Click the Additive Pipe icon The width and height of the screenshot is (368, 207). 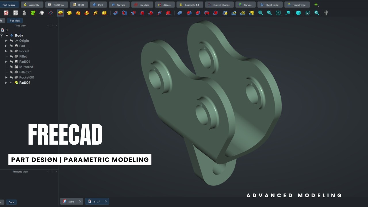point(87,13)
